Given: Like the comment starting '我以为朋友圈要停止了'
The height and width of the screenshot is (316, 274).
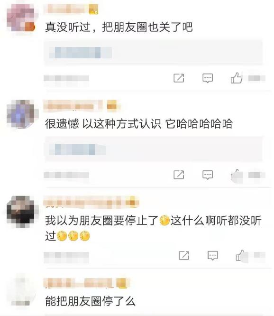Looking at the screenshot, I should click(x=241, y=256).
